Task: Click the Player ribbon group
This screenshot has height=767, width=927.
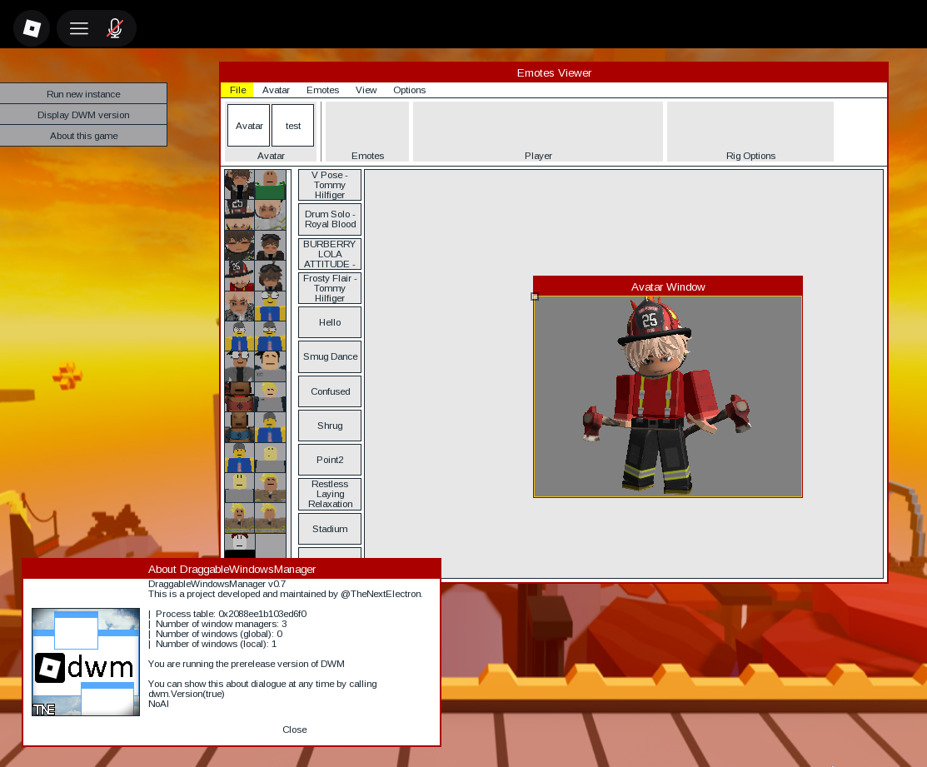Action: pyautogui.click(x=538, y=132)
